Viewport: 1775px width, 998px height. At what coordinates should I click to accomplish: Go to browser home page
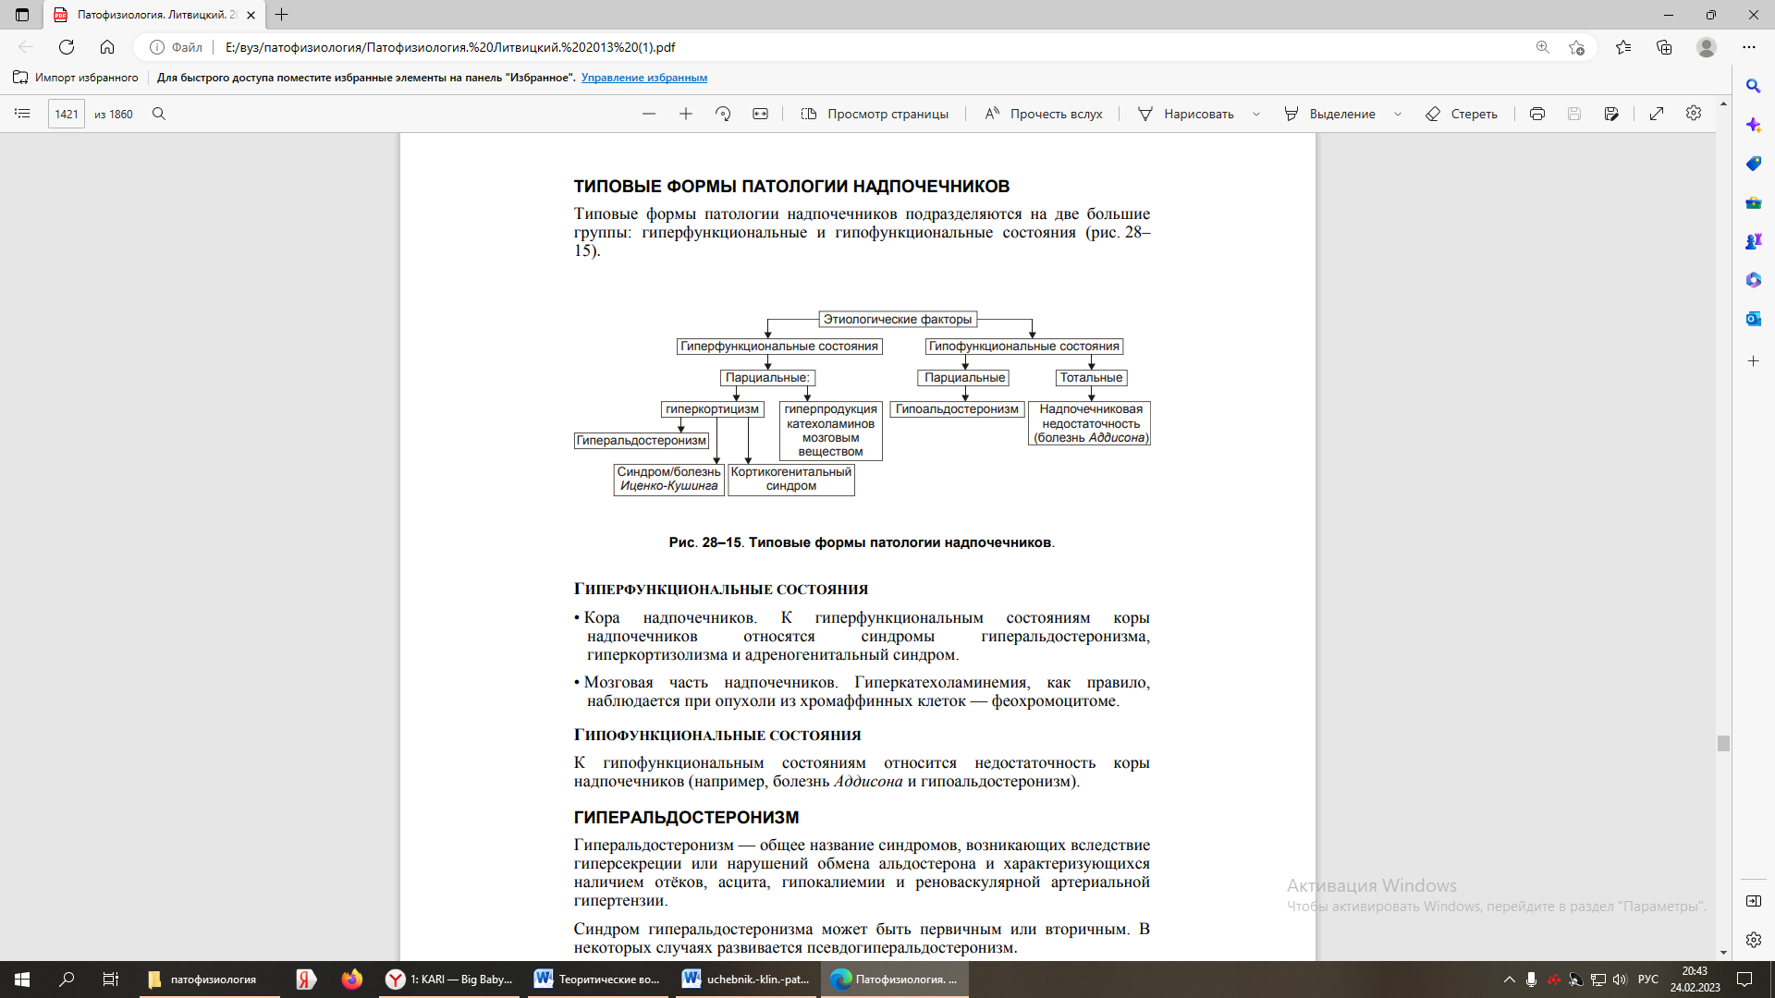tap(107, 47)
